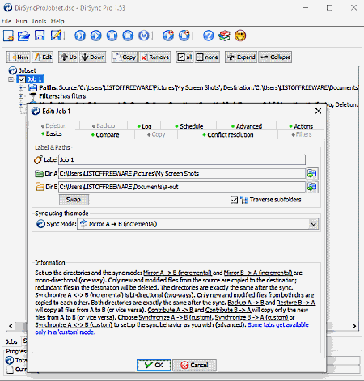Click the Dir A path field
The height and width of the screenshot is (381, 364).
(182, 174)
